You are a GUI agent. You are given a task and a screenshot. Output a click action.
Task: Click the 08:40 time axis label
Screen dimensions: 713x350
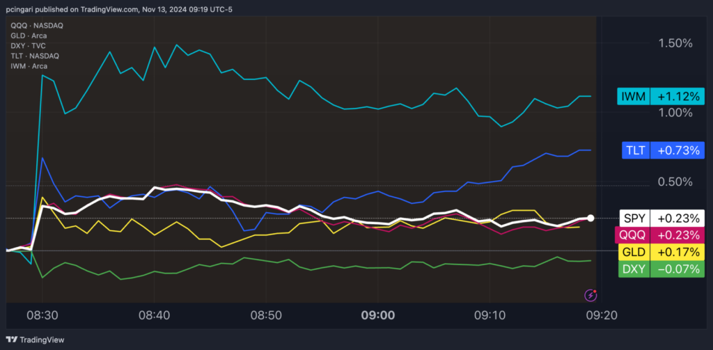(154, 315)
